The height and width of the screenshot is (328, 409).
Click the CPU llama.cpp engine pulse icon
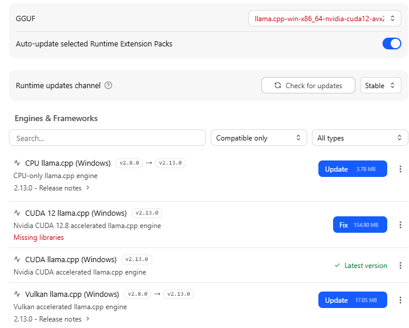coord(17,163)
